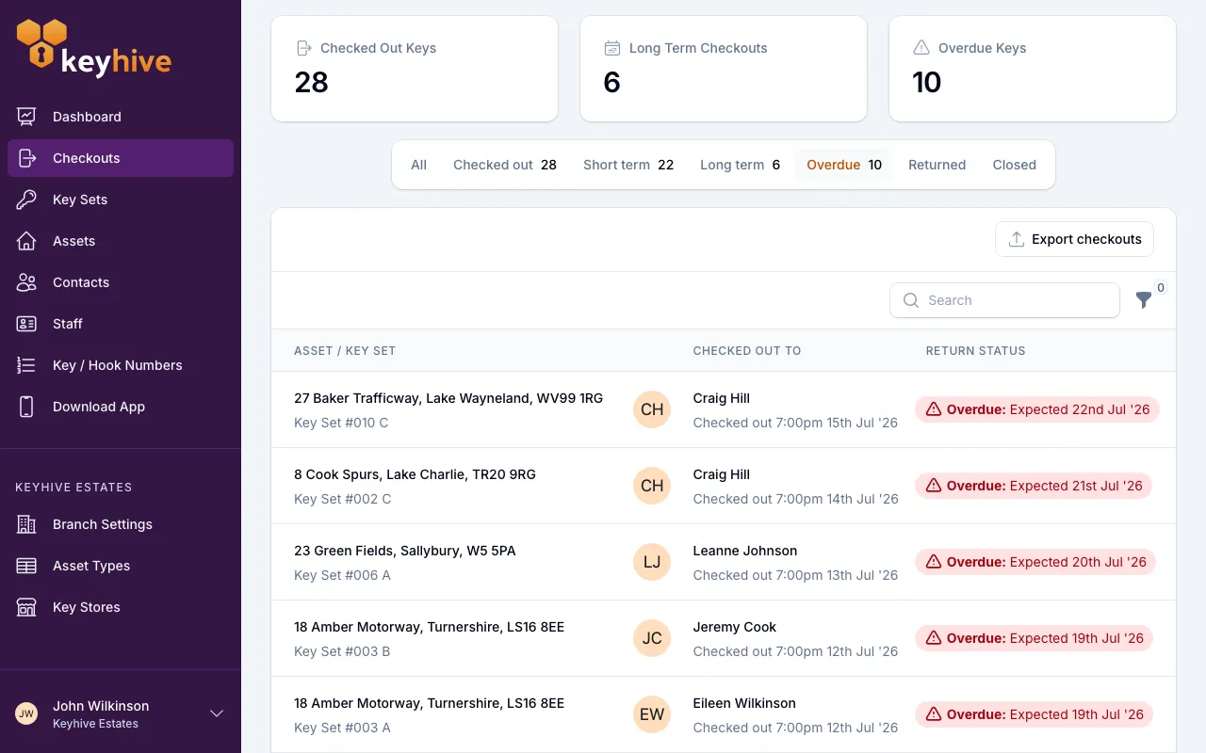Click the magnifier icon in search box

[911, 300]
